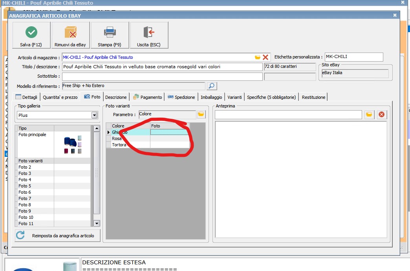Click the Anteprima path input field
The image size is (410, 271).
point(288,115)
